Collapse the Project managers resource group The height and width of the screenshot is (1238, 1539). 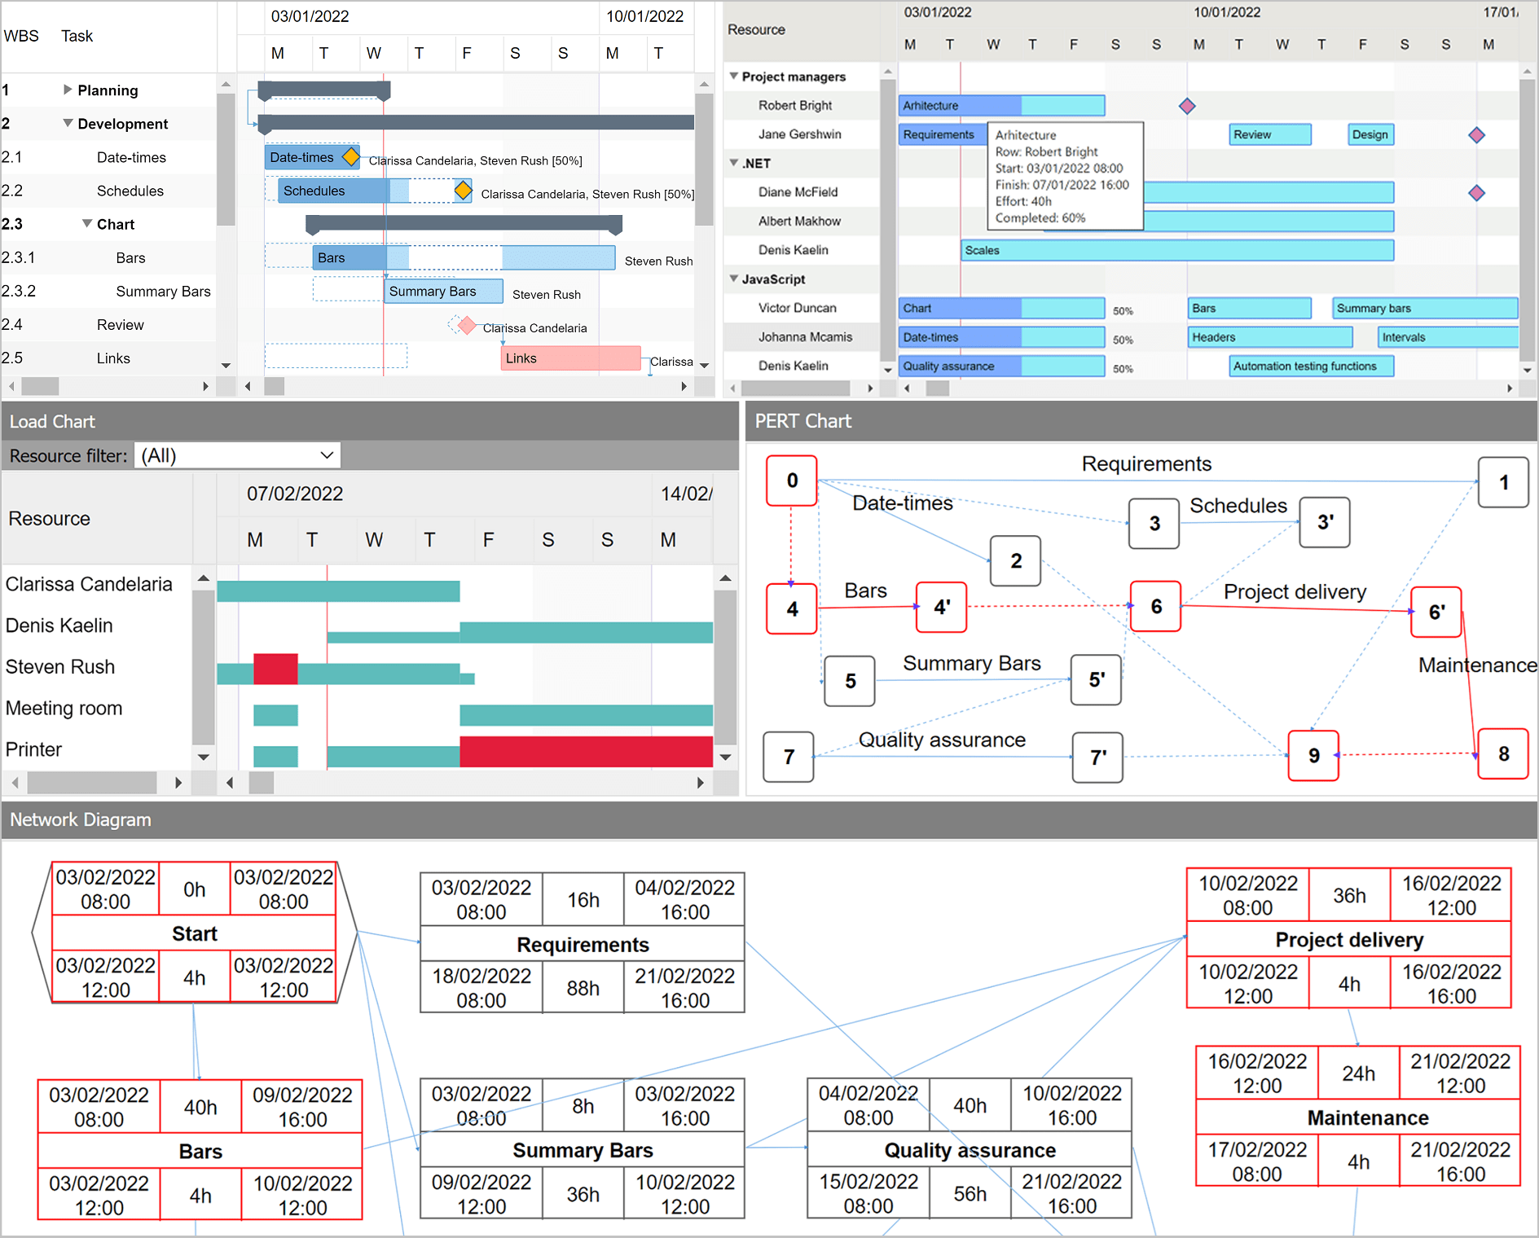732,76
